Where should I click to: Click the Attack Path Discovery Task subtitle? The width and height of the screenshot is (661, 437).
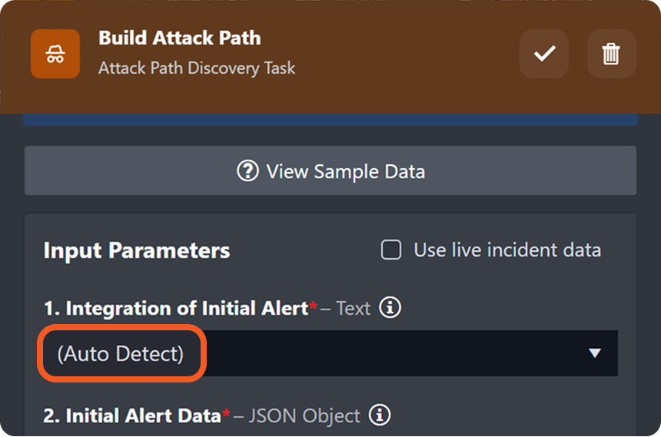197,68
